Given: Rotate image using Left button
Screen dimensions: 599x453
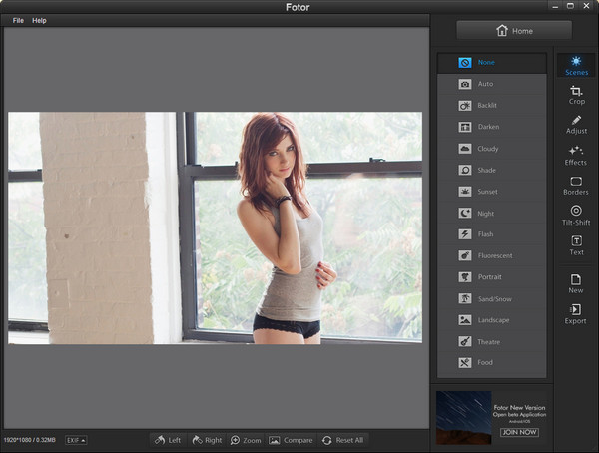Looking at the screenshot, I should [168, 440].
